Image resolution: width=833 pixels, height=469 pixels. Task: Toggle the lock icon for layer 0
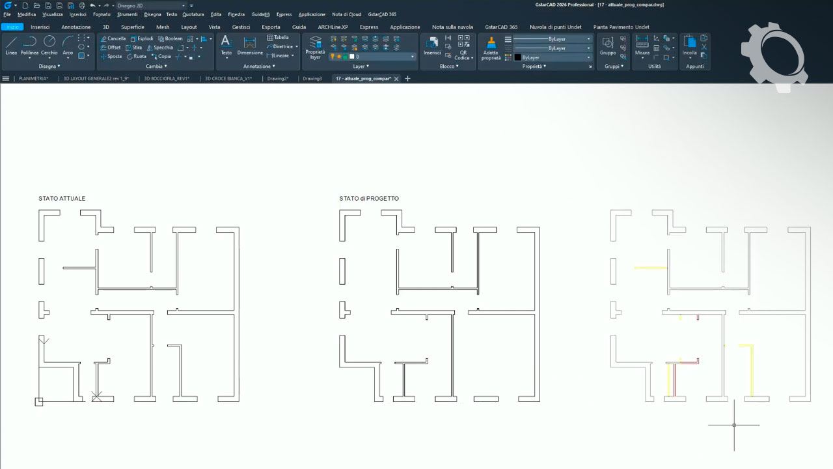click(346, 57)
